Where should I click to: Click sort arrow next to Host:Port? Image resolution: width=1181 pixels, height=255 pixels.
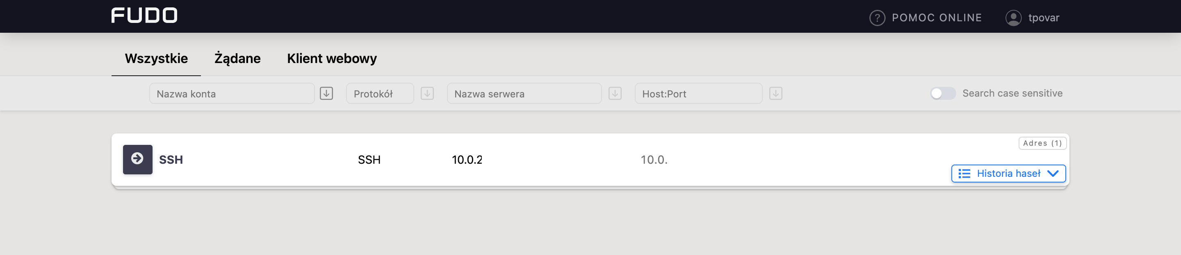[x=776, y=93]
